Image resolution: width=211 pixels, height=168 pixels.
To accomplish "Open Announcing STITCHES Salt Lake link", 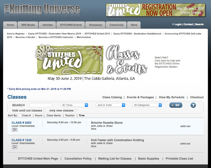I will [x=183, y=33].
